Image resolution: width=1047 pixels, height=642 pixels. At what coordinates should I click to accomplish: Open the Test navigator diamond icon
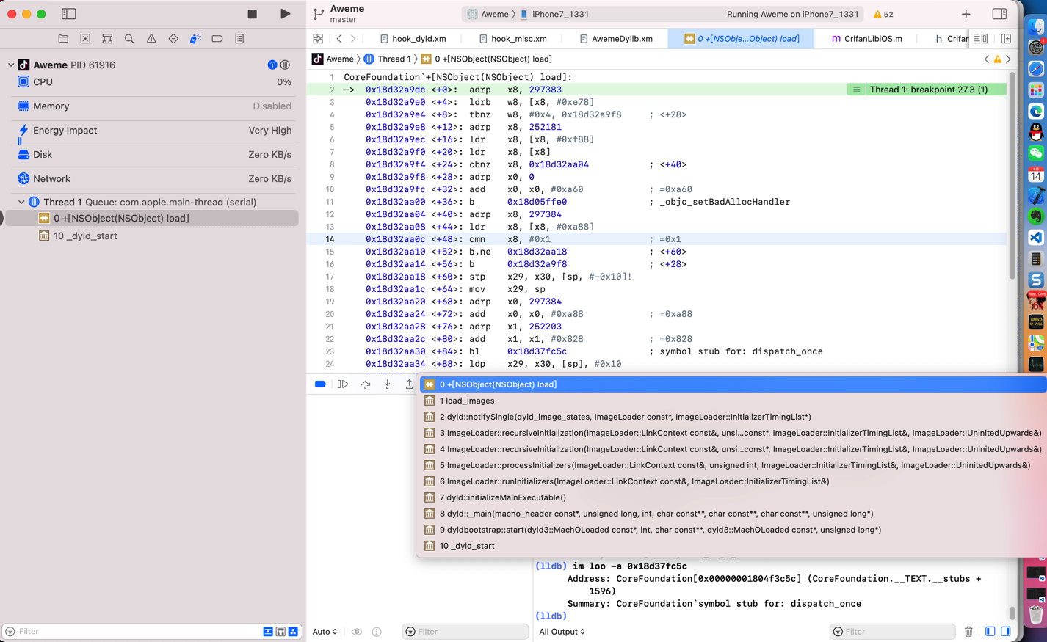point(173,39)
